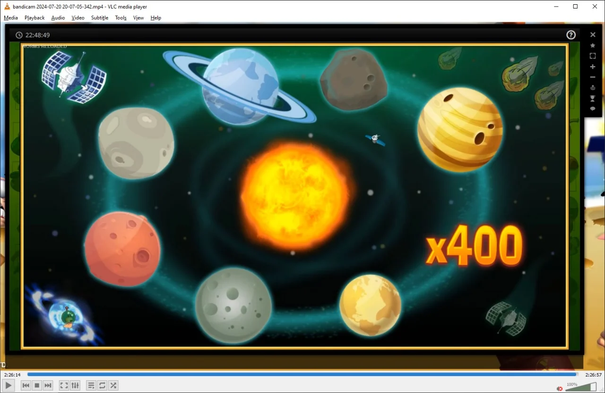Close the VLC media player window
This screenshot has height=393, width=605.
tap(595, 7)
